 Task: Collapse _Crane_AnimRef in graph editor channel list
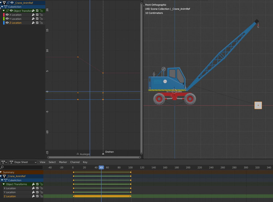coord(1,3)
